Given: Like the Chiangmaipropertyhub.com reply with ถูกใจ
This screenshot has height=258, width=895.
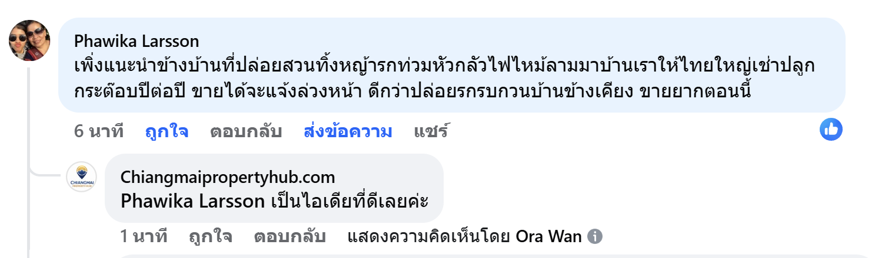Looking at the screenshot, I should point(211,237).
